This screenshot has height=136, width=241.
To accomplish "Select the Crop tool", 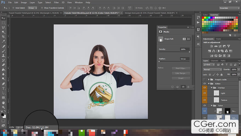I will [x=3, y=37].
